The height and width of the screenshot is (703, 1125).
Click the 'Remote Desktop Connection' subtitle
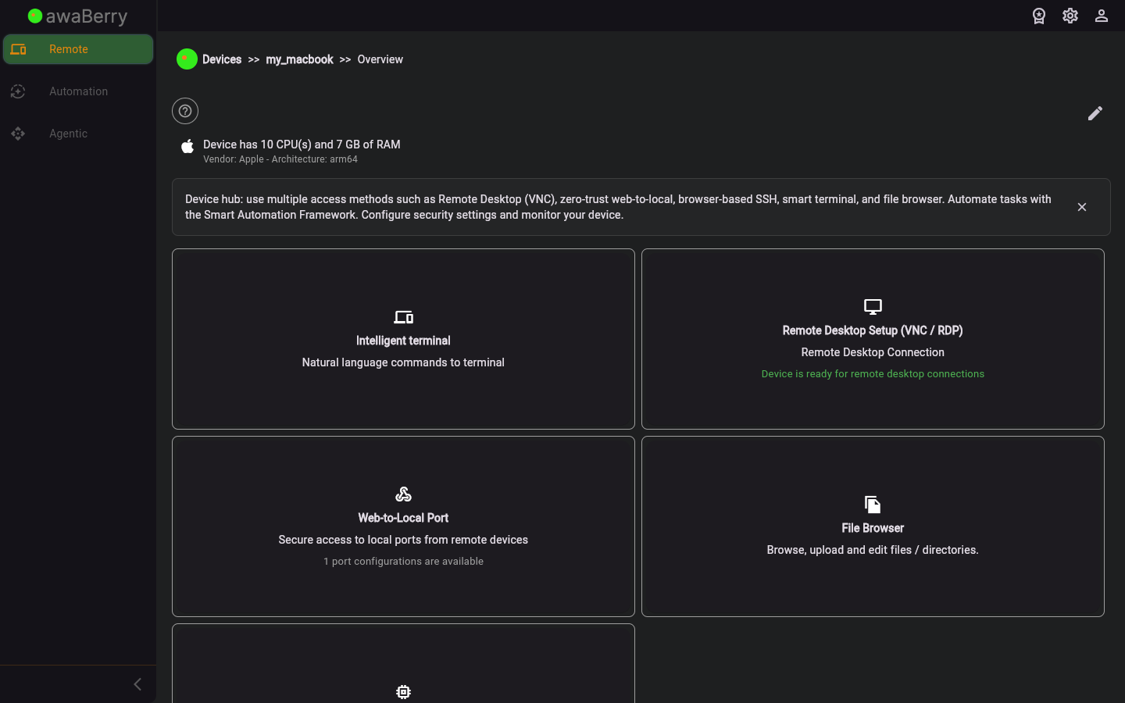pos(873,352)
